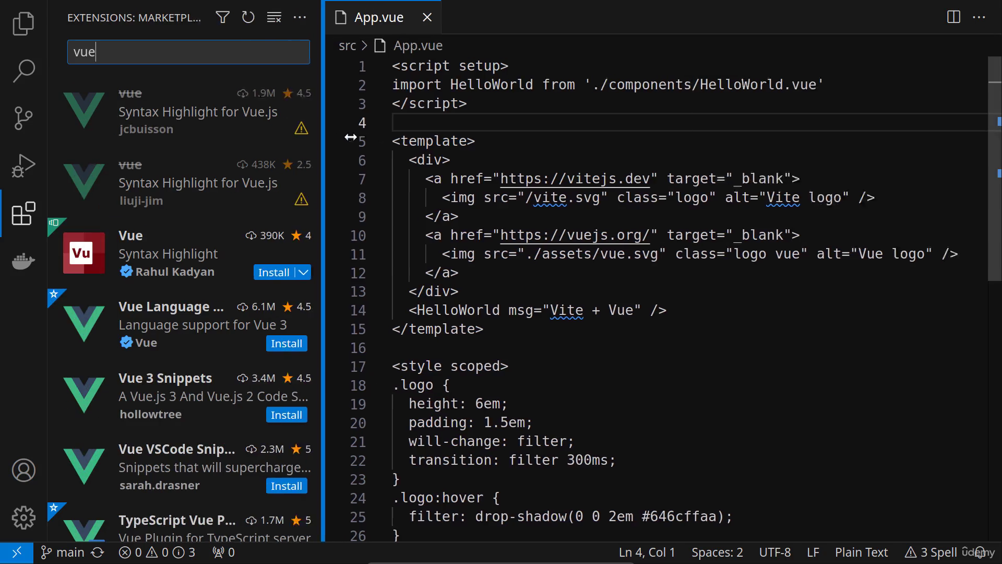Refresh the extensions list
The height and width of the screenshot is (564, 1002).
[x=248, y=17]
